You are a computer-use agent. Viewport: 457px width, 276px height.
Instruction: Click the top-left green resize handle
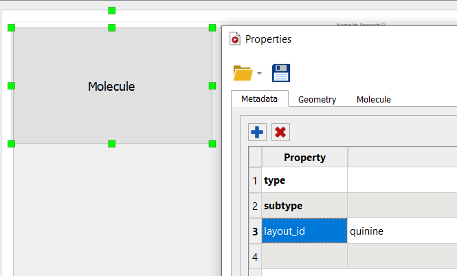[x=11, y=28]
